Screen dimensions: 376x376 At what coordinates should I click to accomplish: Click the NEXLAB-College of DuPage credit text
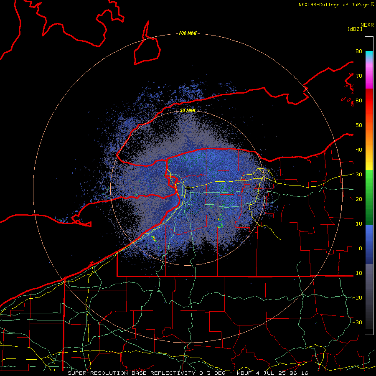point(334,5)
